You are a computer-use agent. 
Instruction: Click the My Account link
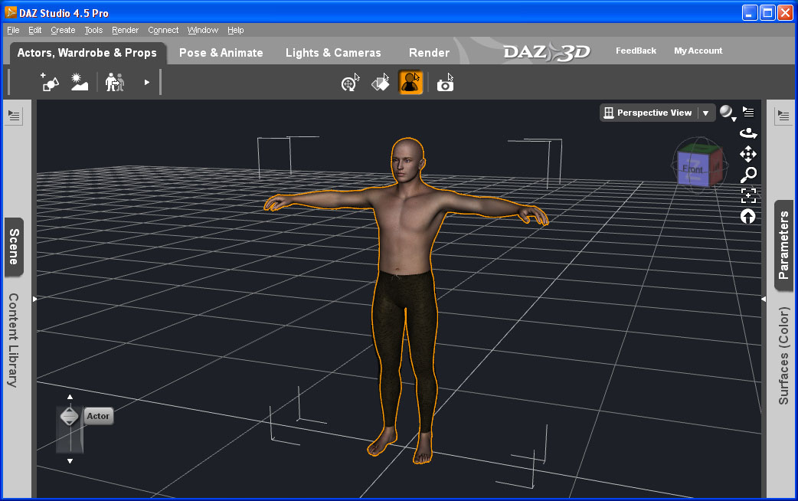(x=698, y=51)
